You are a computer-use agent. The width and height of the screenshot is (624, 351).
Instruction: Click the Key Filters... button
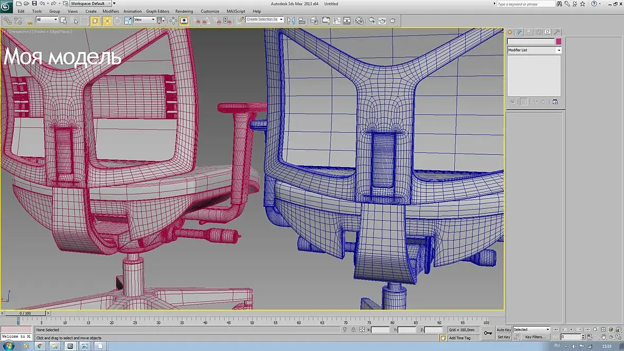[x=535, y=337]
